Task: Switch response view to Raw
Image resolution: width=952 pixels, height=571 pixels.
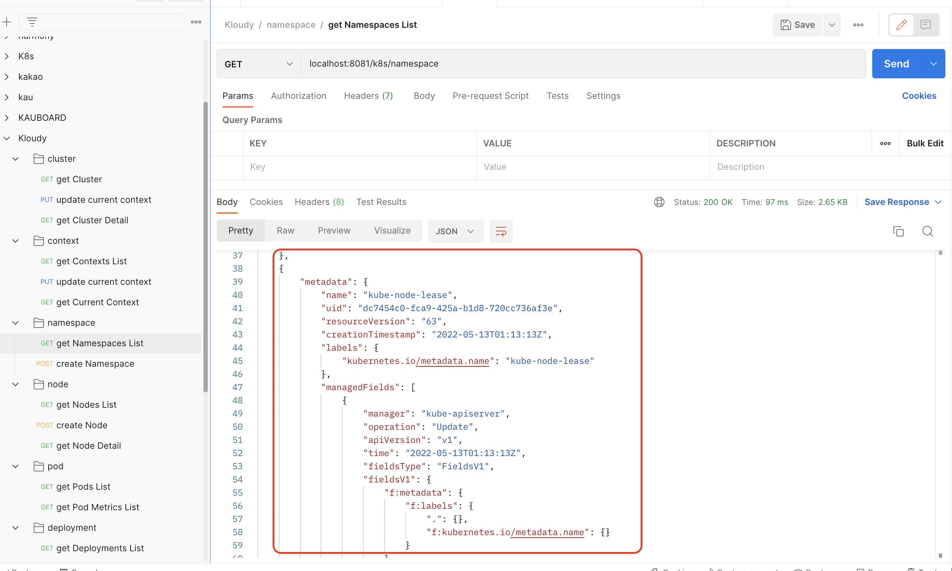Action: (285, 231)
